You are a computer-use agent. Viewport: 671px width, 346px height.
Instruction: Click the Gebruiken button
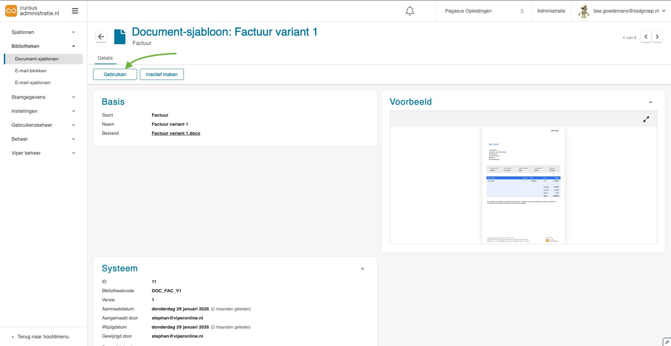115,74
